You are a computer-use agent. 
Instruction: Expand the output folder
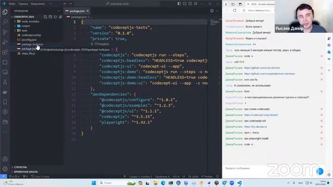click(25, 26)
